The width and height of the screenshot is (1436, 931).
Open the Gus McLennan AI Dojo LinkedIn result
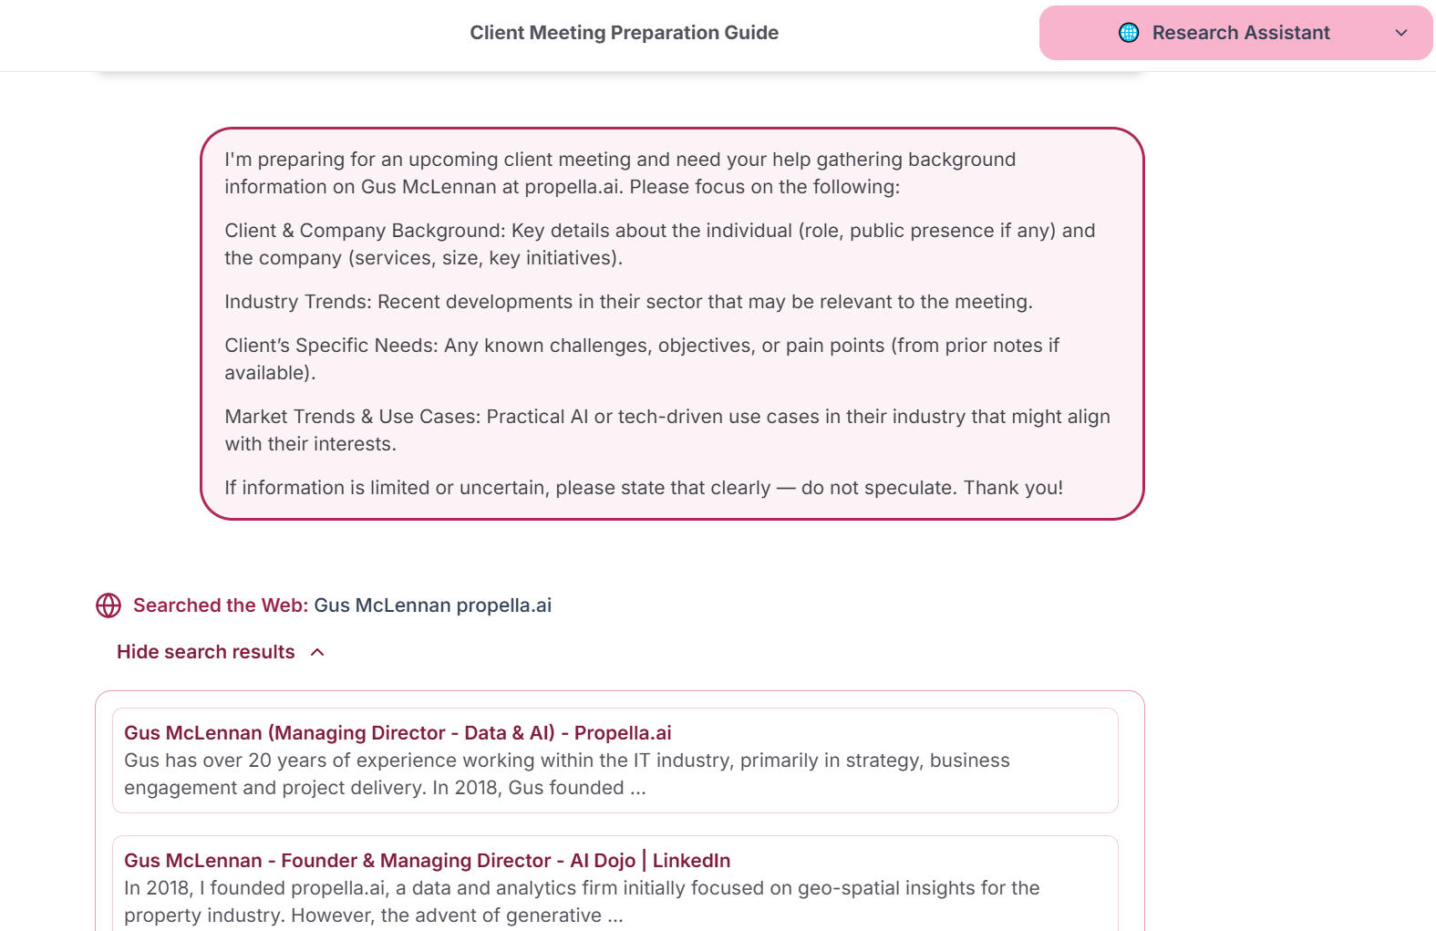coord(427,861)
